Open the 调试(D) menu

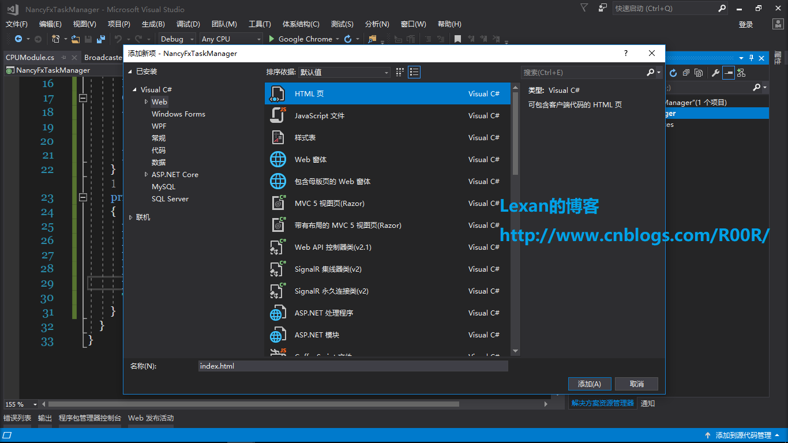(188, 24)
